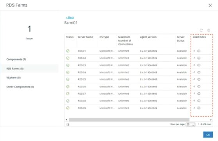Click the info icon in the RDSIC2 row
The width and height of the screenshot is (218, 141).
tap(199, 58)
